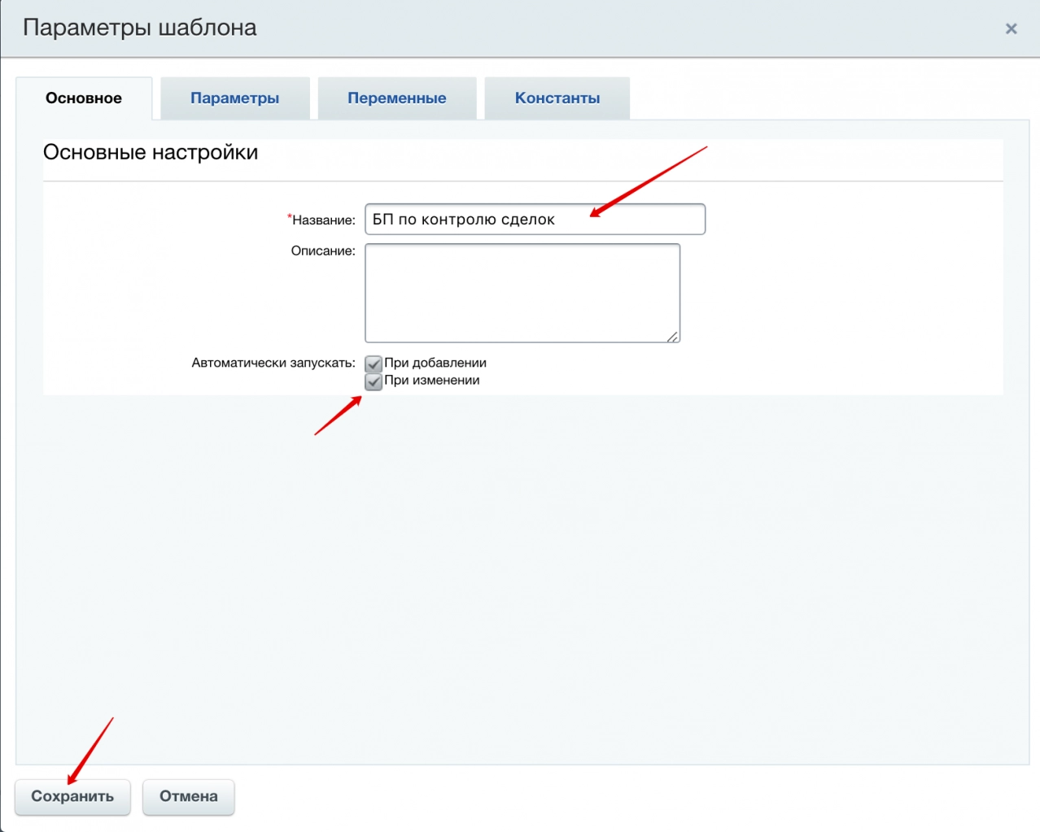Click the Автоматически запускать label

pyautogui.click(x=273, y=363)
